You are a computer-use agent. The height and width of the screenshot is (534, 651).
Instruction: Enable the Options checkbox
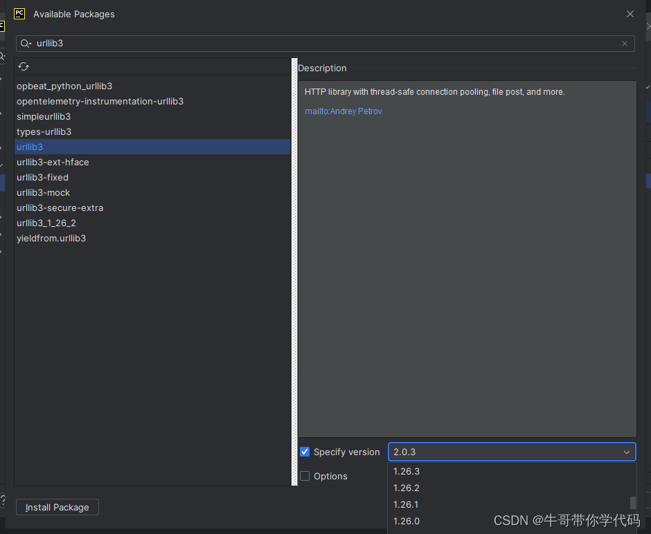click(x=305, y=476)
